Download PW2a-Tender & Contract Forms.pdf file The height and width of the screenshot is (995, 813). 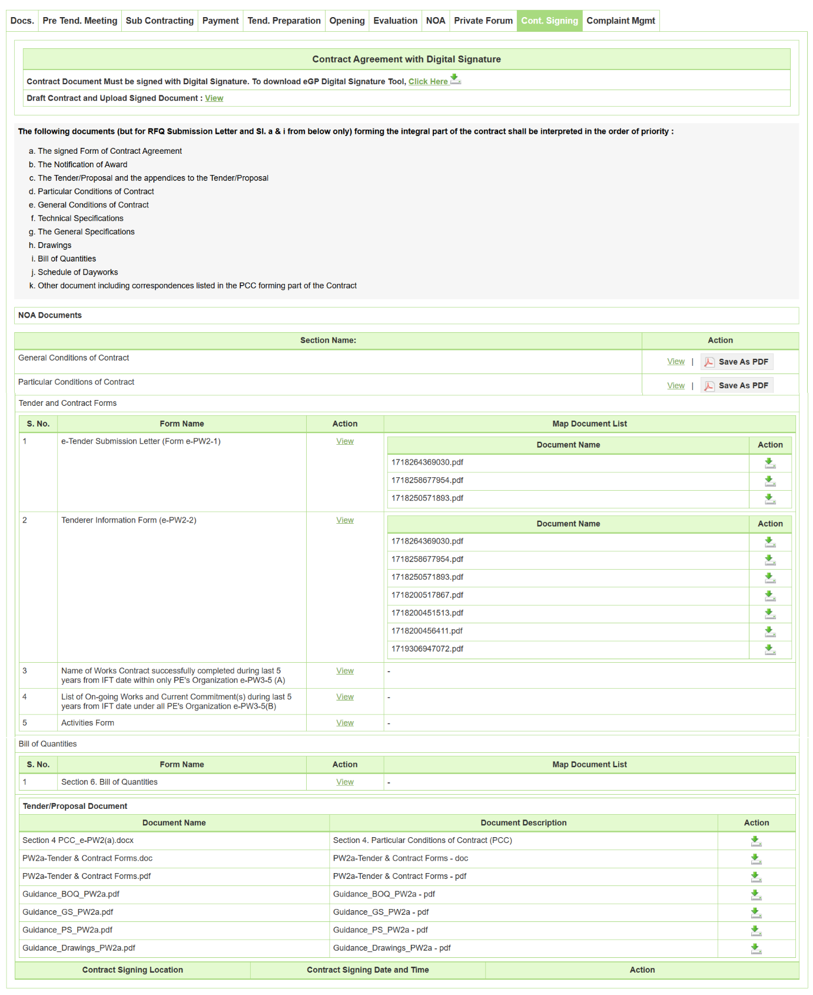point(756,877)
